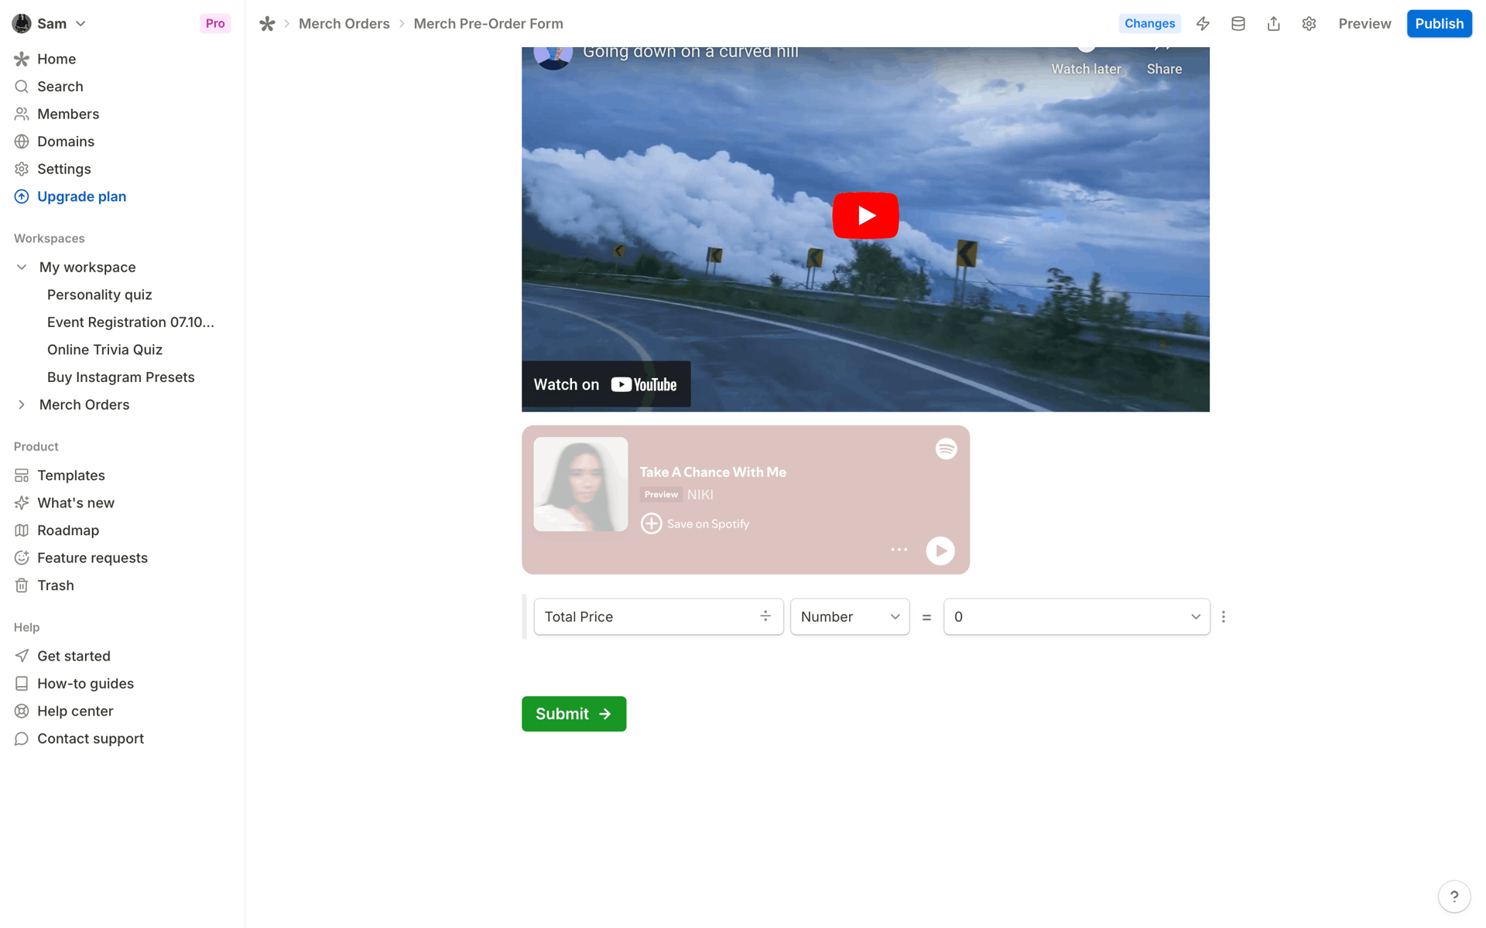Viewport: 1486px width, 928px height.
Task: Play the YouTube video
Action: tap(865, 215)
